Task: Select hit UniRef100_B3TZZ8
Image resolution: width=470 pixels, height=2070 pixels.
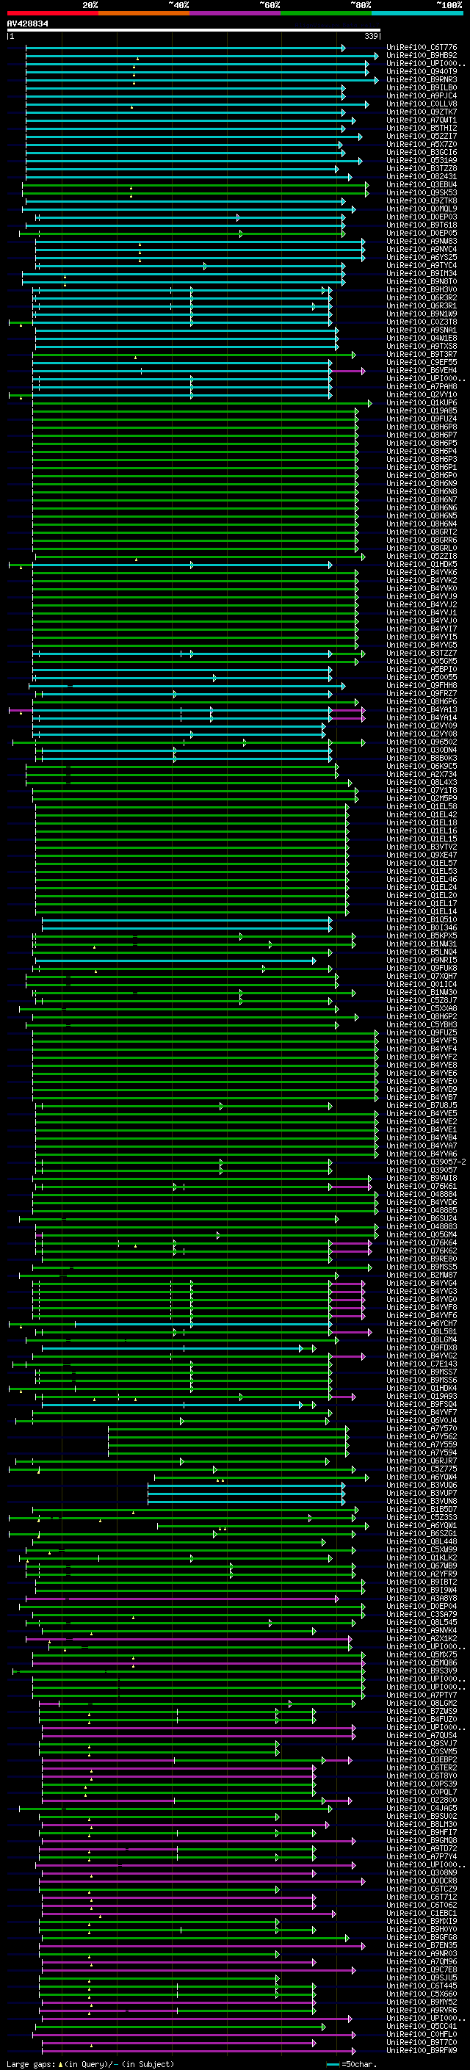Action: click(422, 169)
